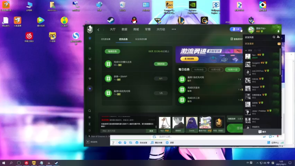Open the 大厅 tab
Image resolution: width=295 pixels, height=166 pixels.
[x=112, y=30]
